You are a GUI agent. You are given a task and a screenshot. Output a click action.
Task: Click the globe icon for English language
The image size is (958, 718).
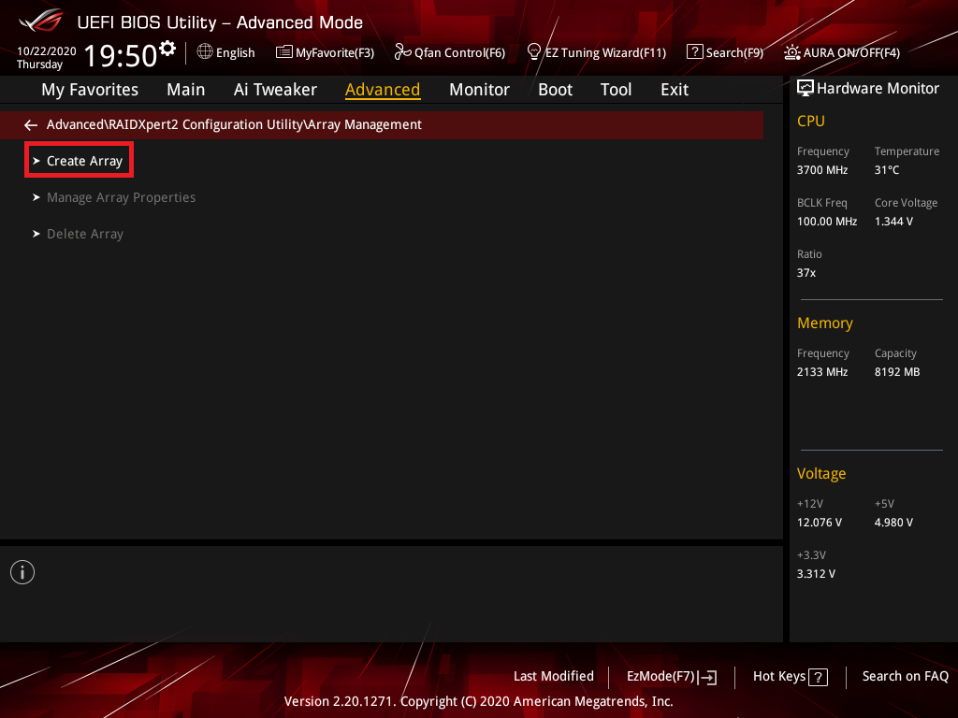point(205,52)
